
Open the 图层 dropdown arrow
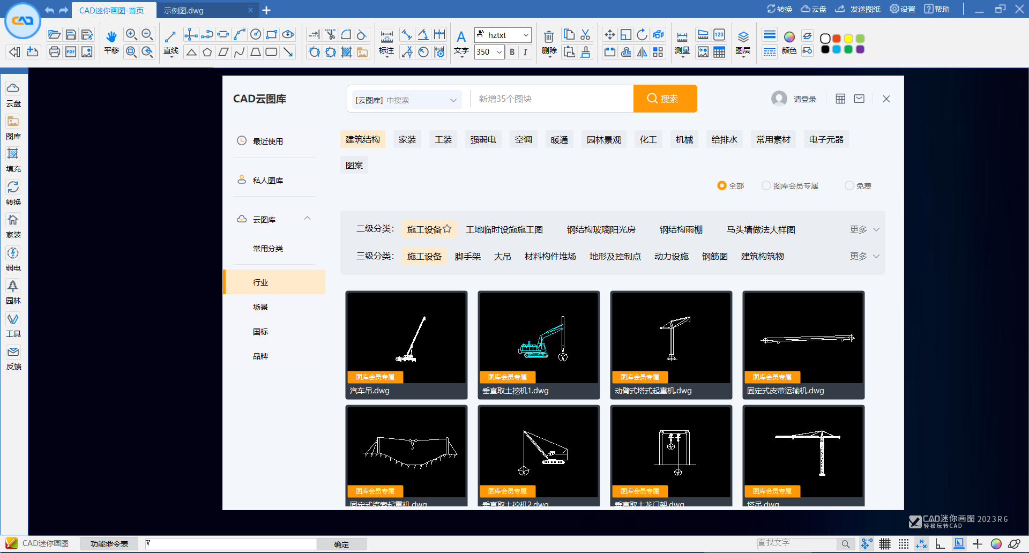pos(743,57)
